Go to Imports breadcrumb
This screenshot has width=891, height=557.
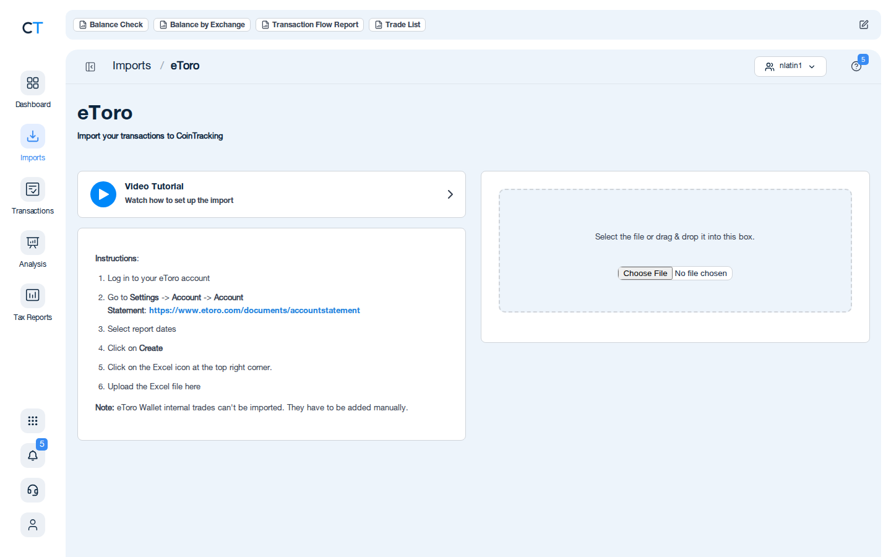coord(132,66)
